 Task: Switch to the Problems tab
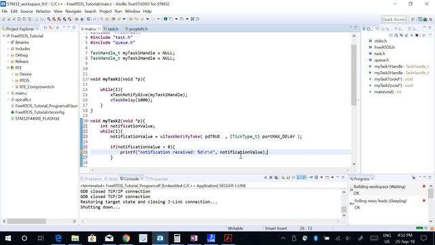(x=90, y=179)
